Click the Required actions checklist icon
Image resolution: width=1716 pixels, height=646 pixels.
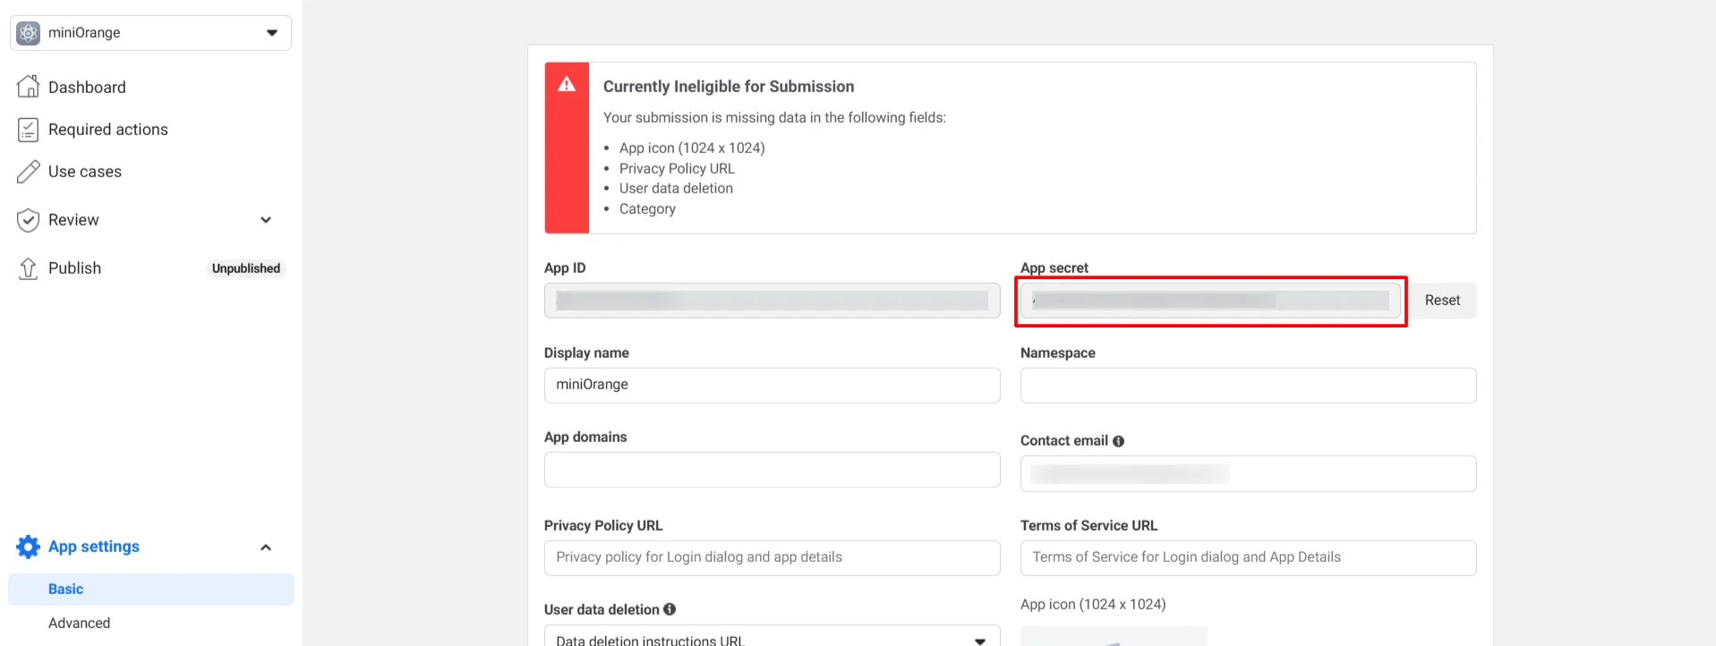coord(29,130)
